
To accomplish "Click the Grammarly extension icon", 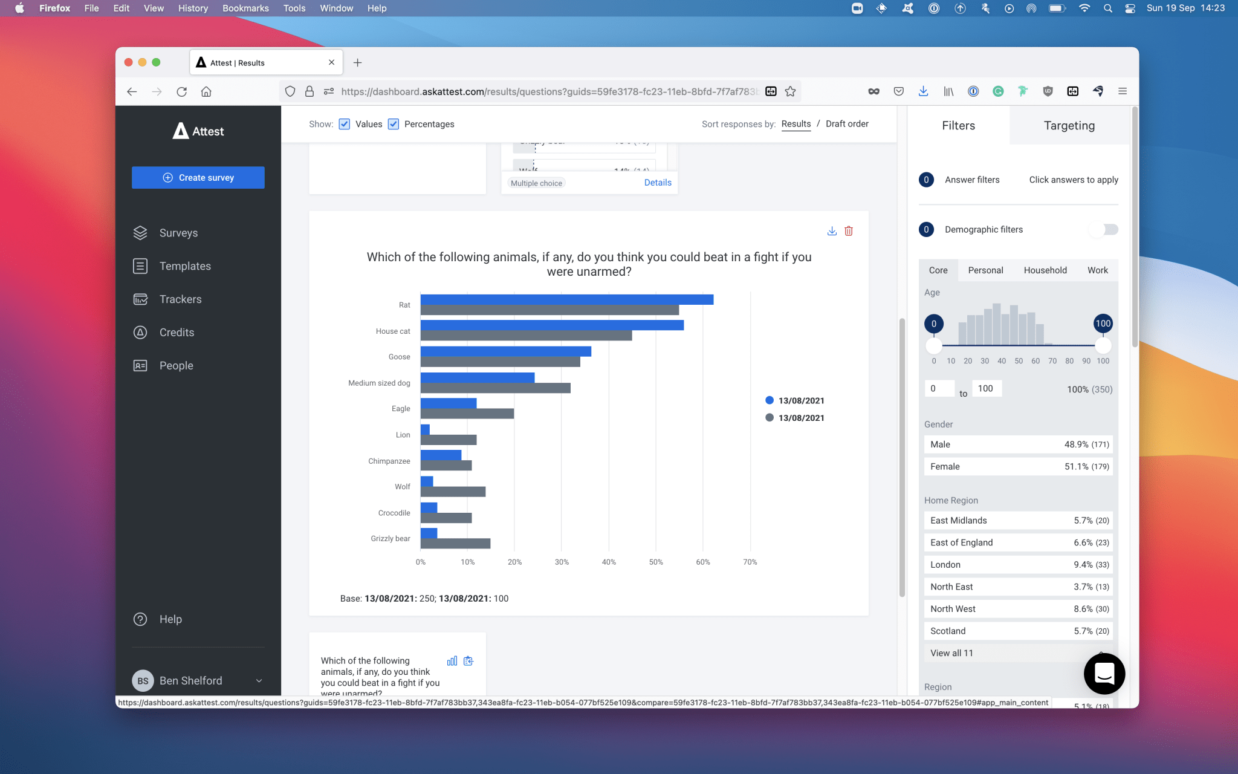I will (998, 91).
